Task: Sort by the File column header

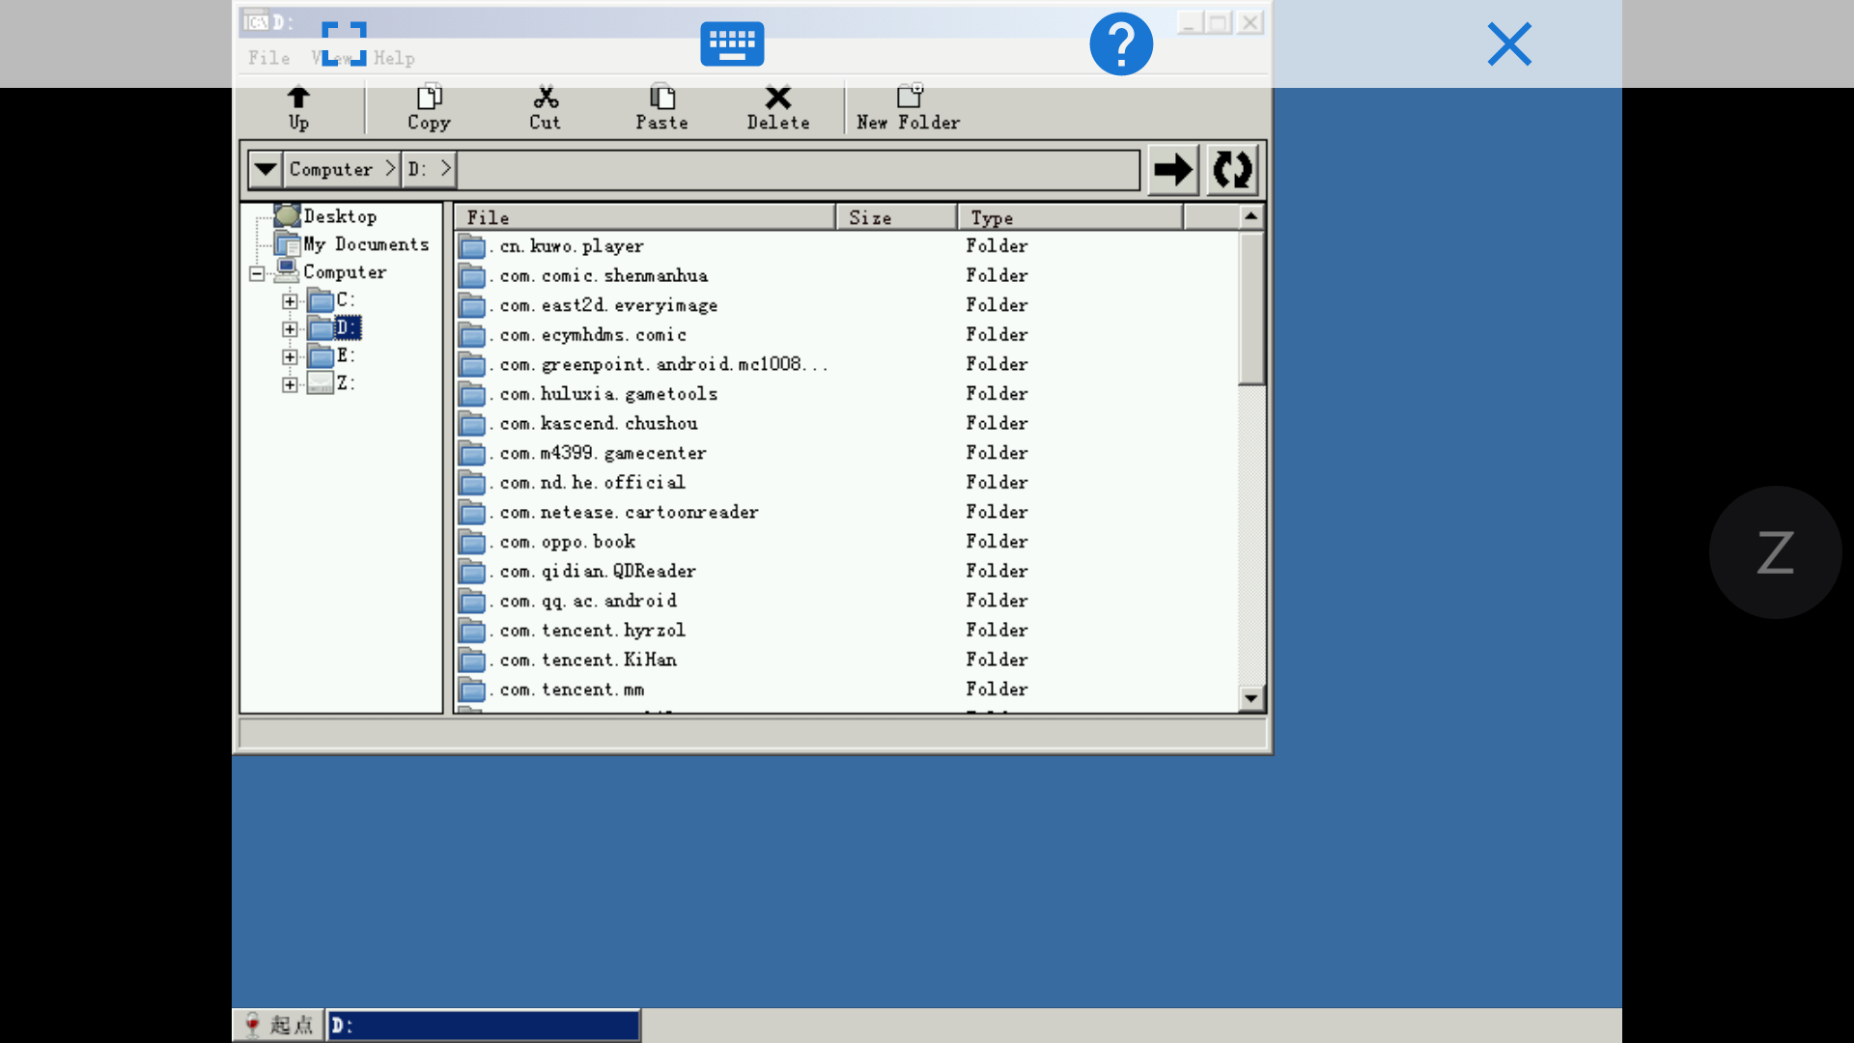Action: point(645,217)
